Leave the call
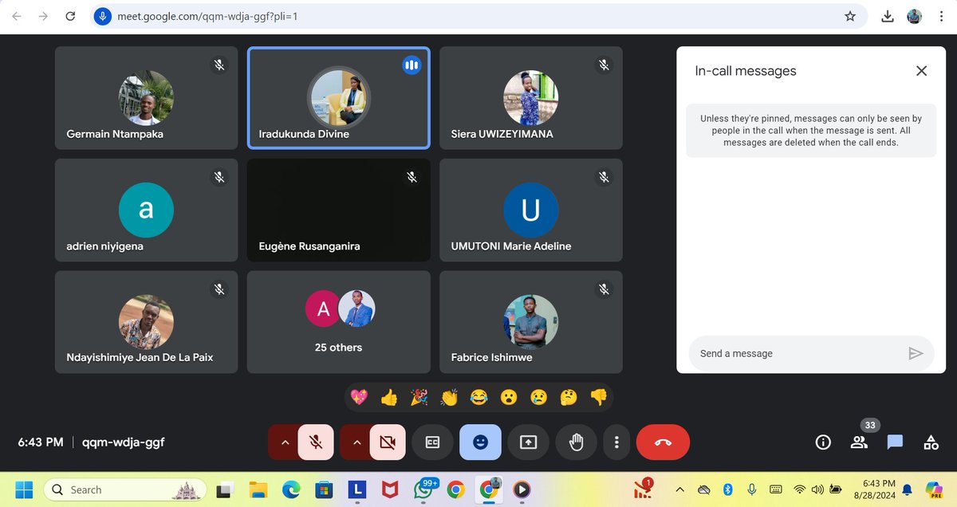957x507 pixels. click(x=663, y=442)
